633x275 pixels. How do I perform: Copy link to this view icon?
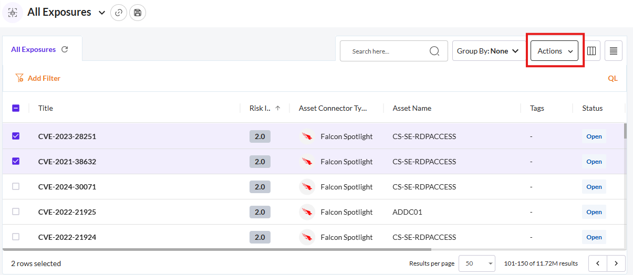tap(119, 13)
